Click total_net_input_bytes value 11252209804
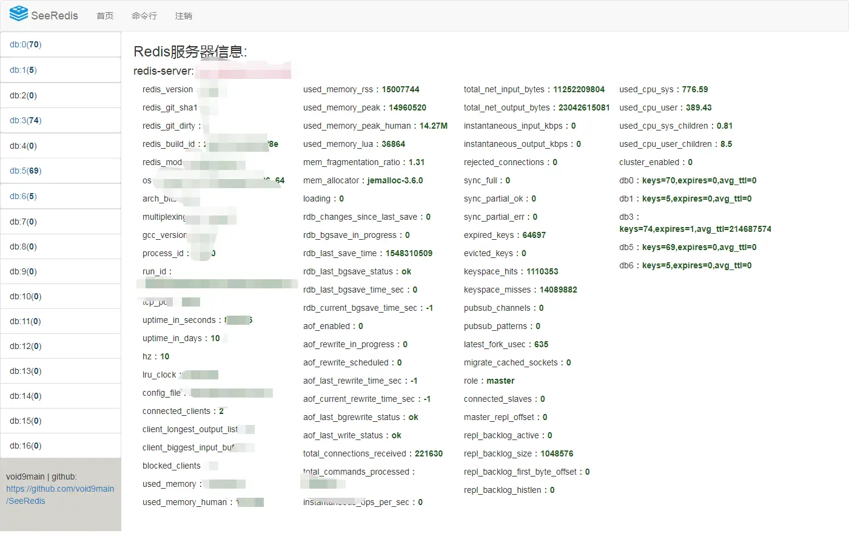 (579, 89)
